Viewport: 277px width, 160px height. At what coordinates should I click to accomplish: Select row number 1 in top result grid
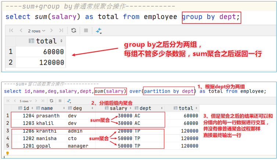click(11, 52)
